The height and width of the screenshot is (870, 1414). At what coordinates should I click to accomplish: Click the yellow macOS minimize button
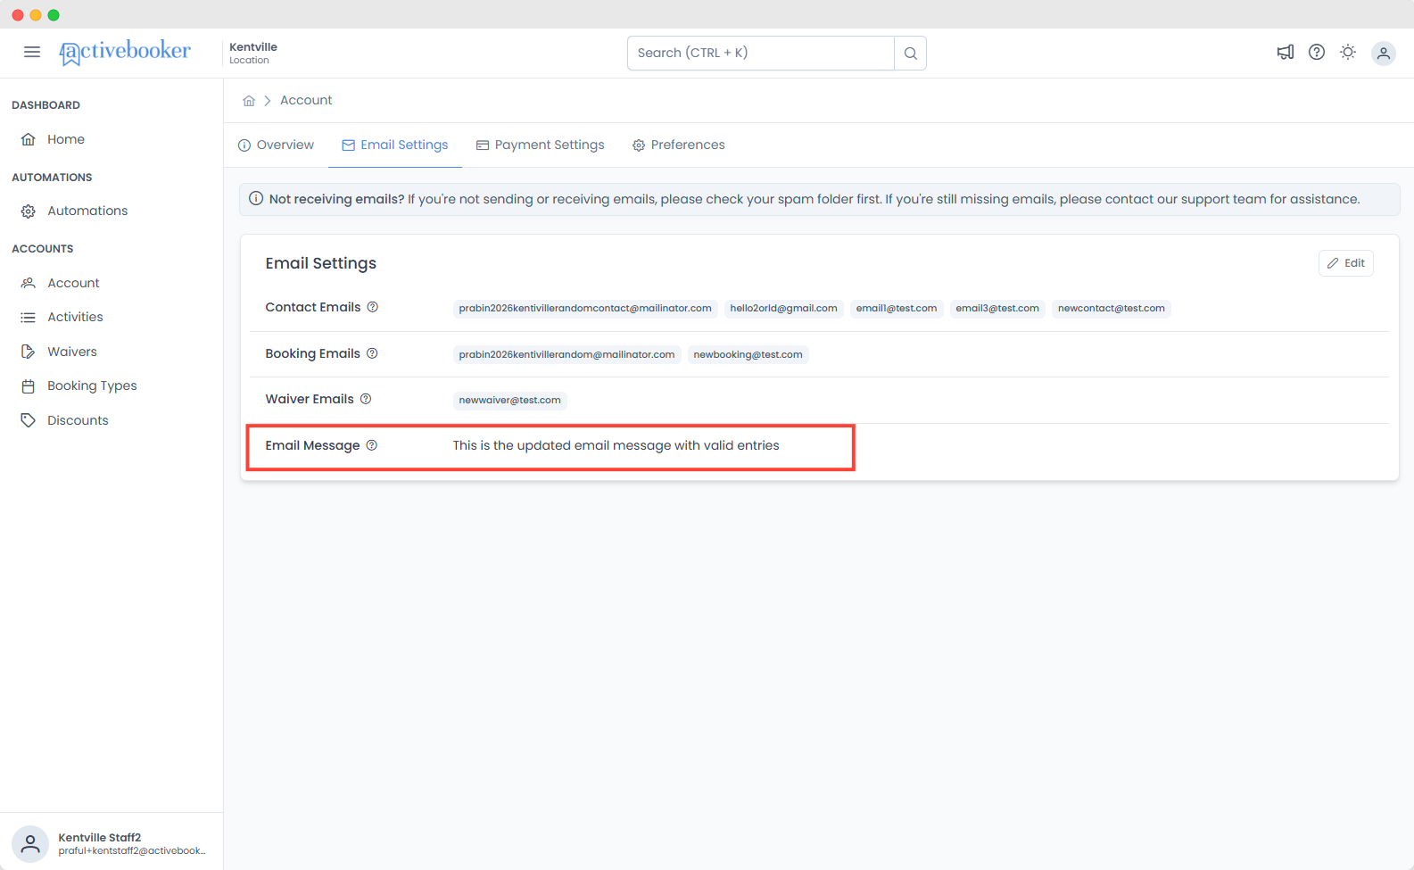click(36, 15)
